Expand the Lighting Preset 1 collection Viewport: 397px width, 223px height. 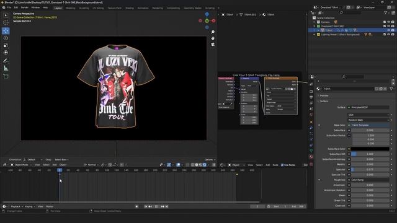pos(314,35)
